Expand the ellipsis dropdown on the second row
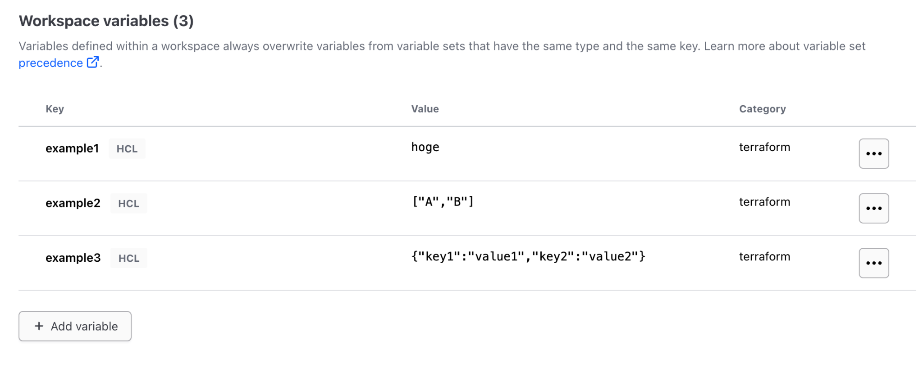 click(x=873, y=208)
